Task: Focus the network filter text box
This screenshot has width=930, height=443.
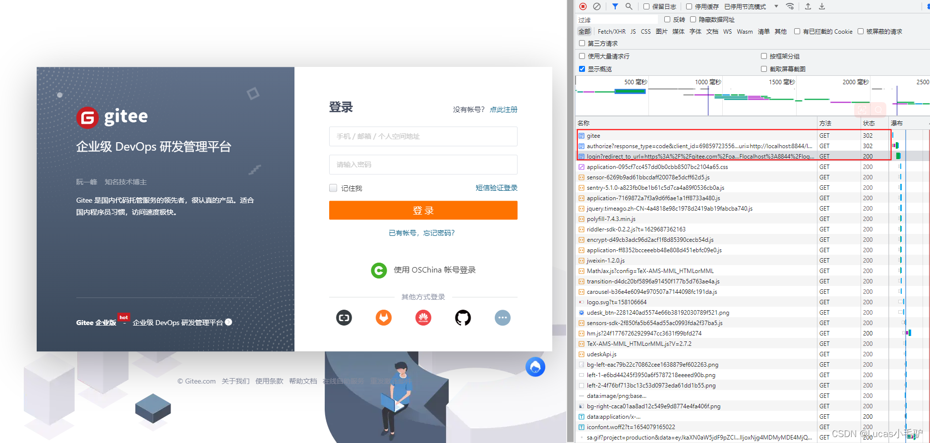Action: (618, 19)
